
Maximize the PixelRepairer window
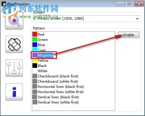click(x=129, y=4)
